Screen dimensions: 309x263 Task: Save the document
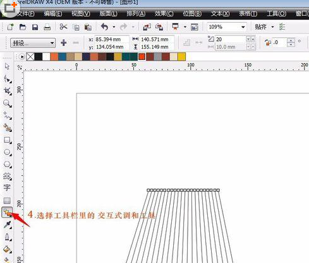pos(35,27)
